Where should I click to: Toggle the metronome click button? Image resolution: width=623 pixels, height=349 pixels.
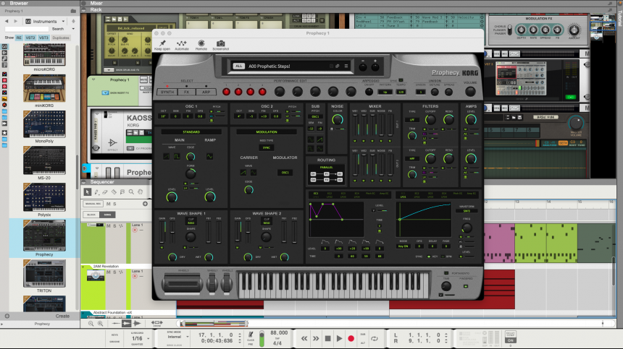pos(251,335)
